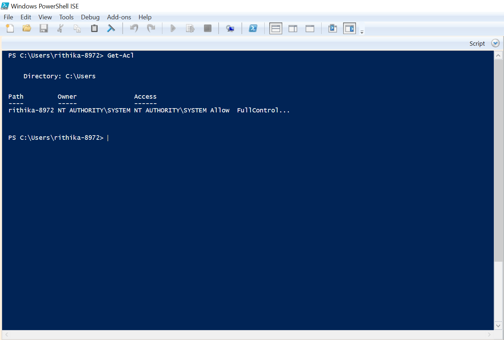Open a script using the Open icon
The width and height of the screenshot is (504, 340).
tap(27, 28)
